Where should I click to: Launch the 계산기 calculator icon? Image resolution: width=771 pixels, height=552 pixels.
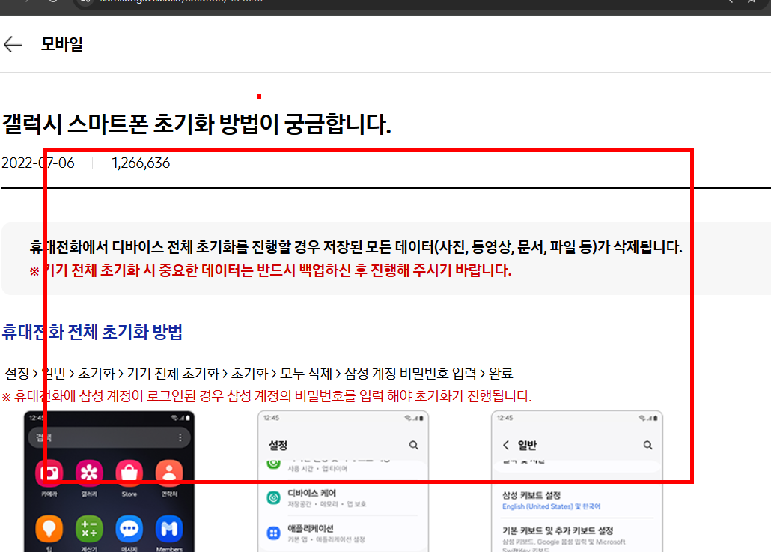(x=89, y=530)
